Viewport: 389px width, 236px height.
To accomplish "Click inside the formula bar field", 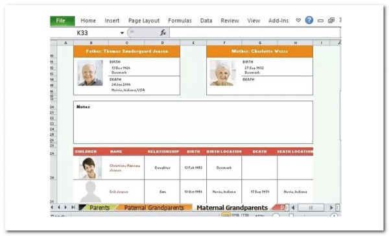I will (x=255, y=32).
